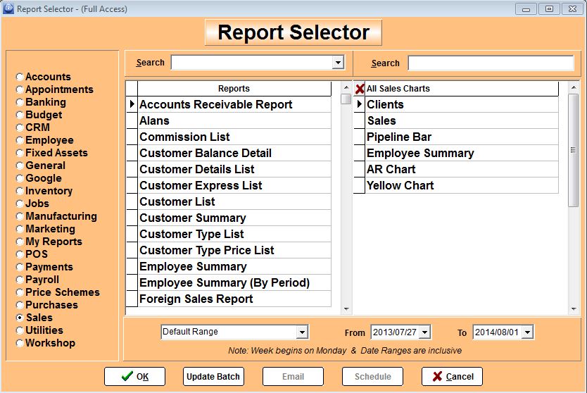Select the Workshop radio button
Image resolution: width=587 pixels, height=393 pixels.
coord(20,343)
